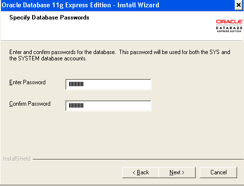Click the red ORACLE wordmark logo
This screenshot has height=186, width=244.
click(229, 21)
